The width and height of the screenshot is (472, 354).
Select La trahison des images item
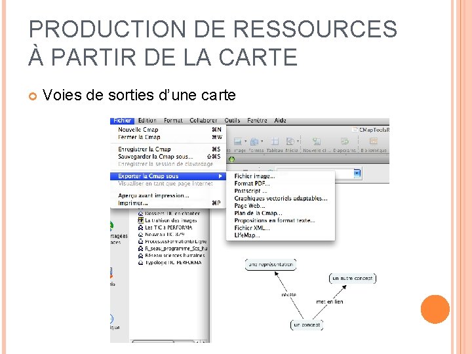click(x=170, y=220)
